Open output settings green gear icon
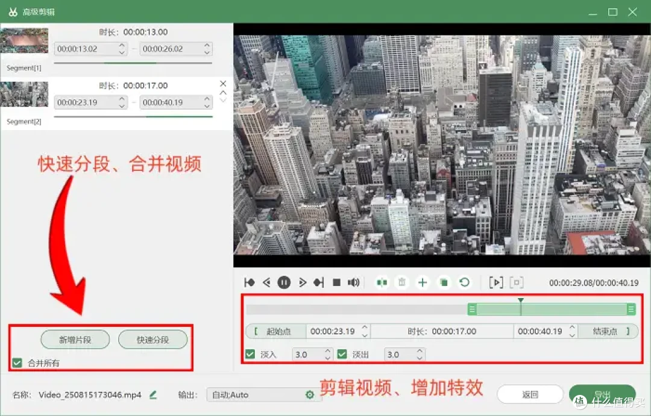 click(310, 395)
